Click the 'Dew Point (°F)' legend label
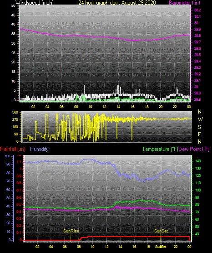 [x=194, y=149]
